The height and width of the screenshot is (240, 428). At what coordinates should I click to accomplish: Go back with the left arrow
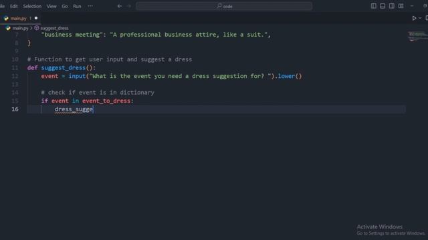click(x=120, y=6)
